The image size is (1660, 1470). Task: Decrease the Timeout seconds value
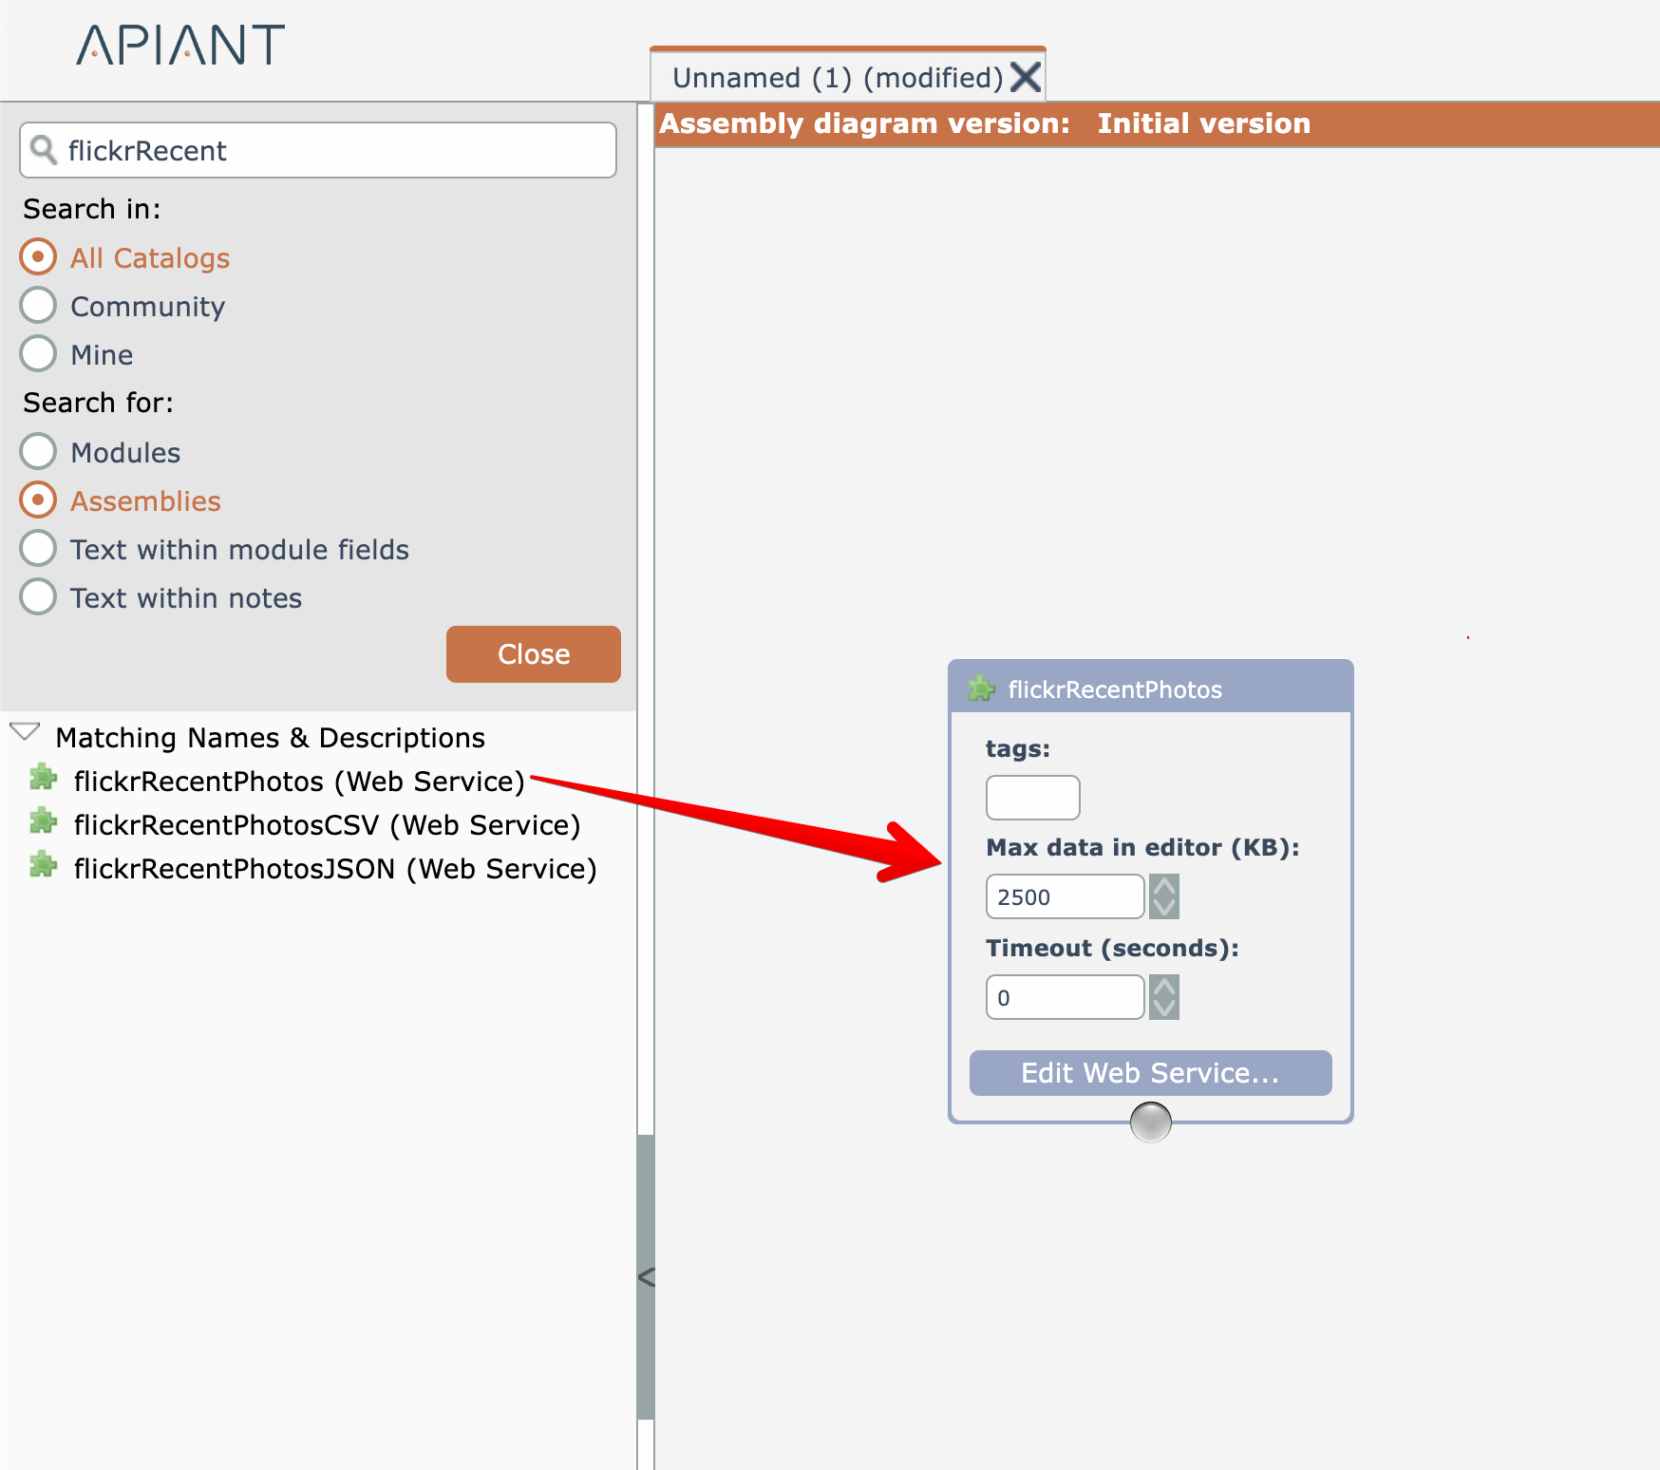(1164, 1008)
